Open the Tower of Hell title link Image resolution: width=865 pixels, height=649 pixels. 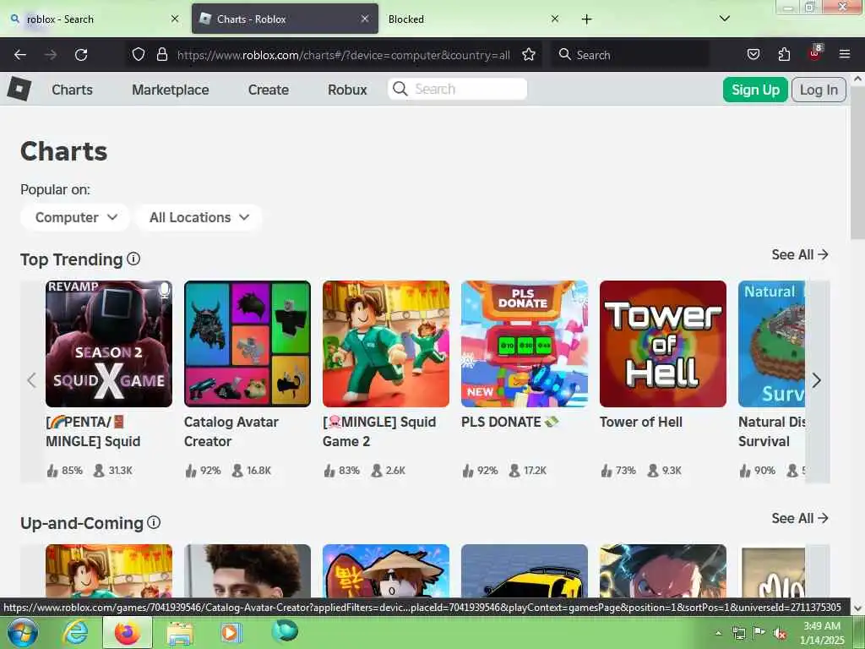641,423
